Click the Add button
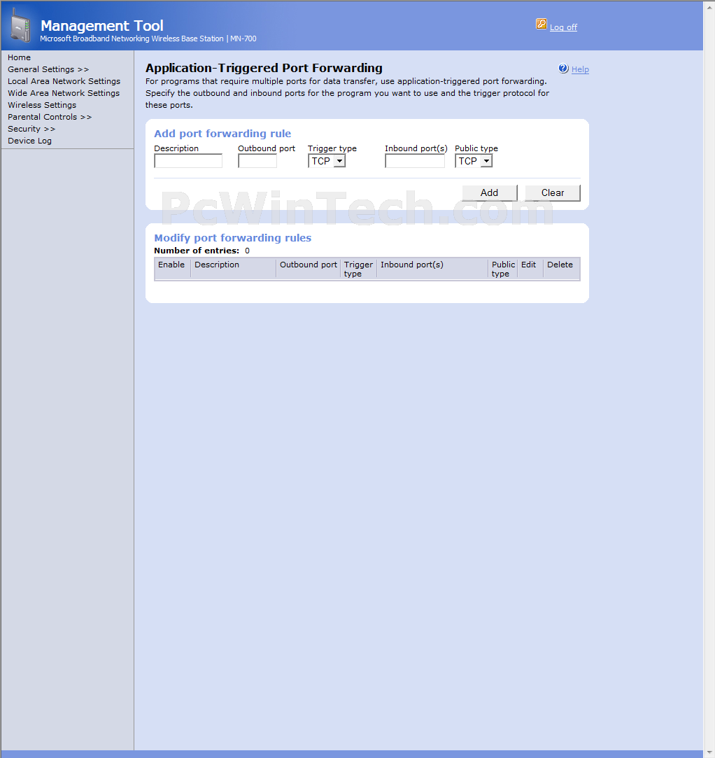Image resolution: width=715 pixels, height=758 pixels. tap(490, 193)
